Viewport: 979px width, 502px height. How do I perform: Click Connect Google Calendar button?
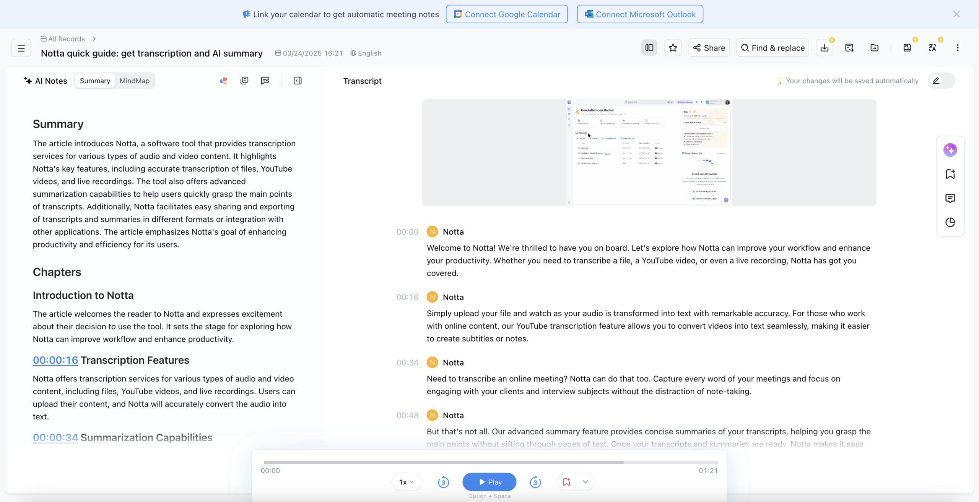(x=507, y=14)
